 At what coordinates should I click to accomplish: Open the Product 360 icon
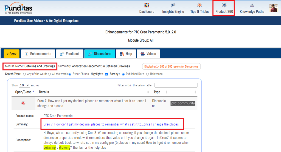click(224, 5)
